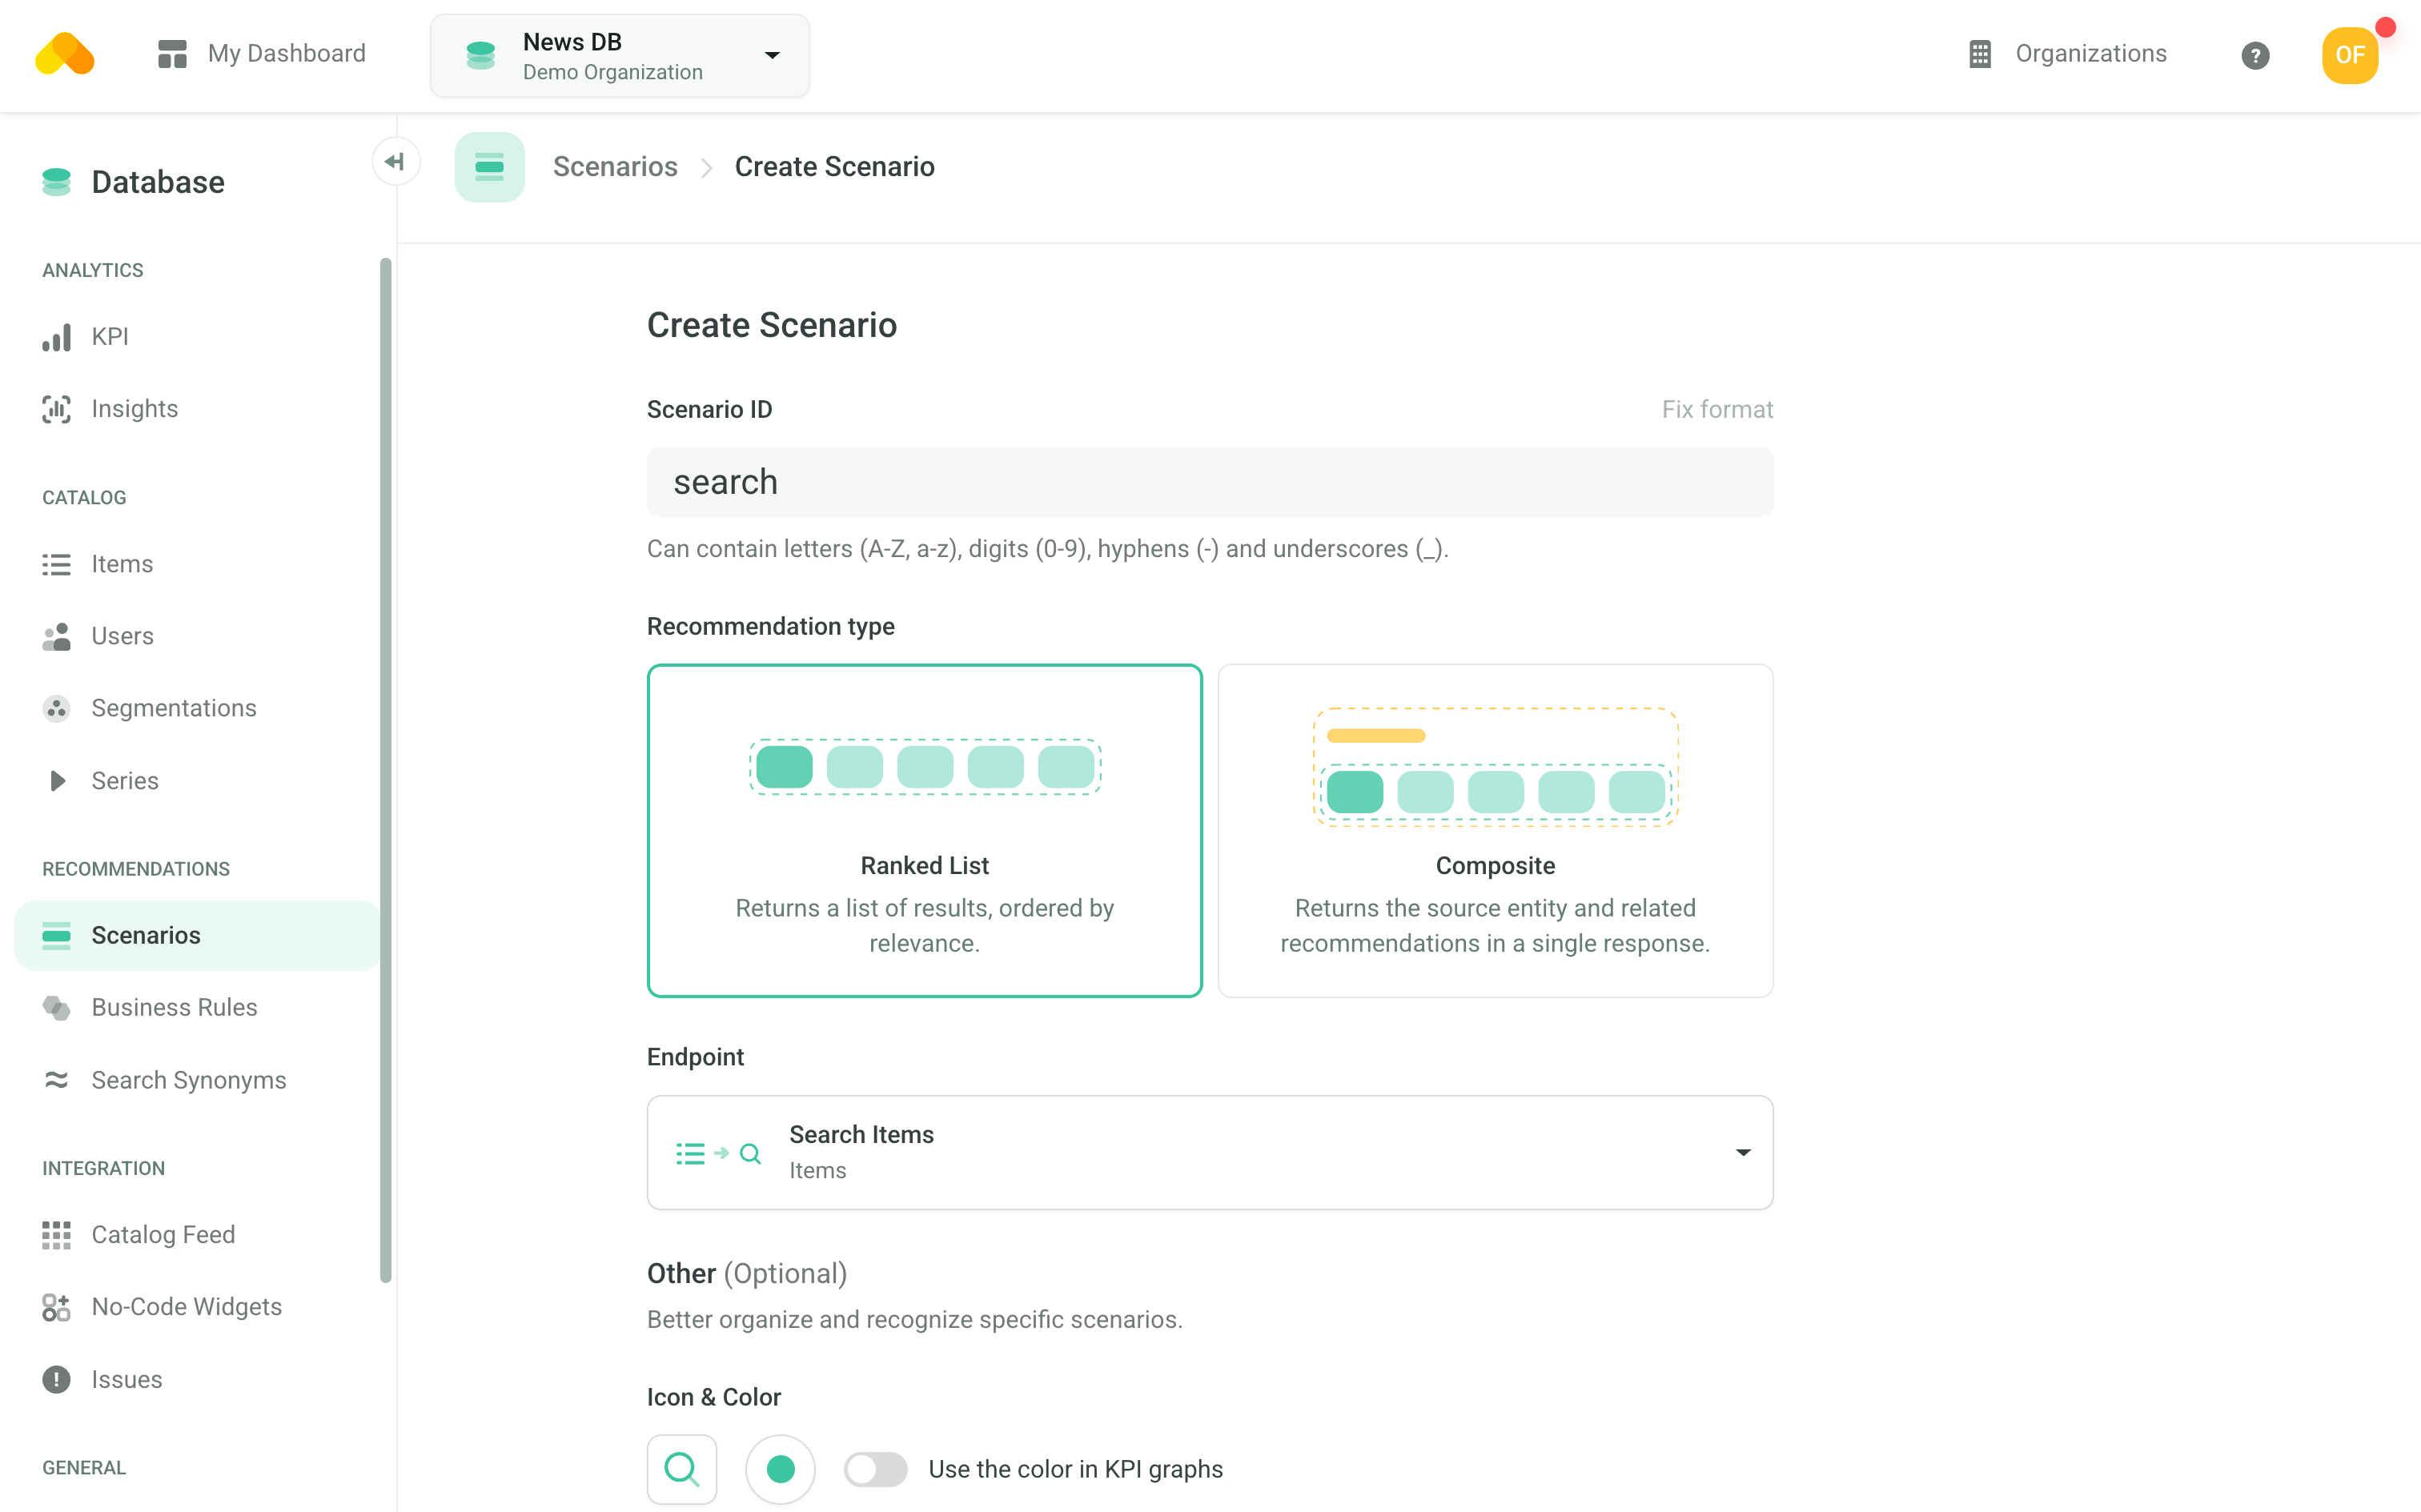Image resolution: width=2421 pixels, height=1512 pixels.
Task: Click the INTEGRATION section label
Action: click(x=104, y=1168)
